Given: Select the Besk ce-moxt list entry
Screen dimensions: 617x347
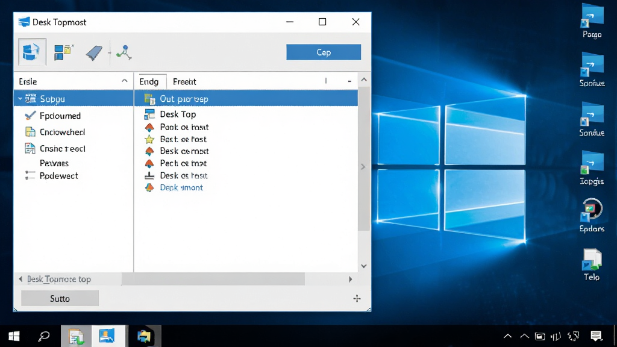Looking at the screenshot, I should coord(184,151).
